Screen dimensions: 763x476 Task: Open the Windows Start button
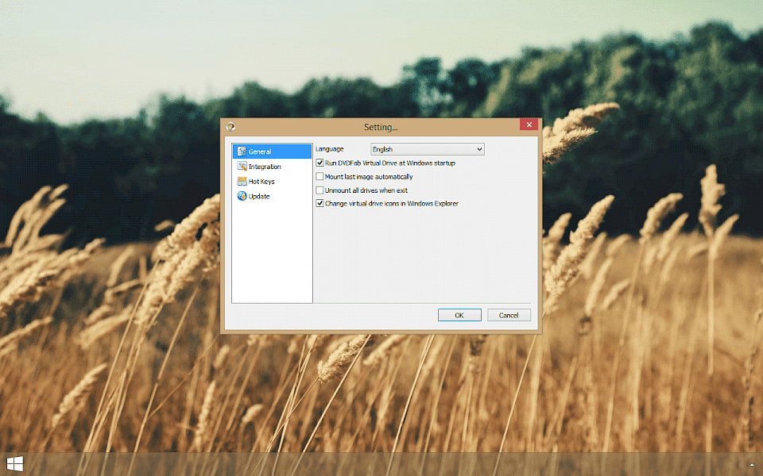[14, 464]
